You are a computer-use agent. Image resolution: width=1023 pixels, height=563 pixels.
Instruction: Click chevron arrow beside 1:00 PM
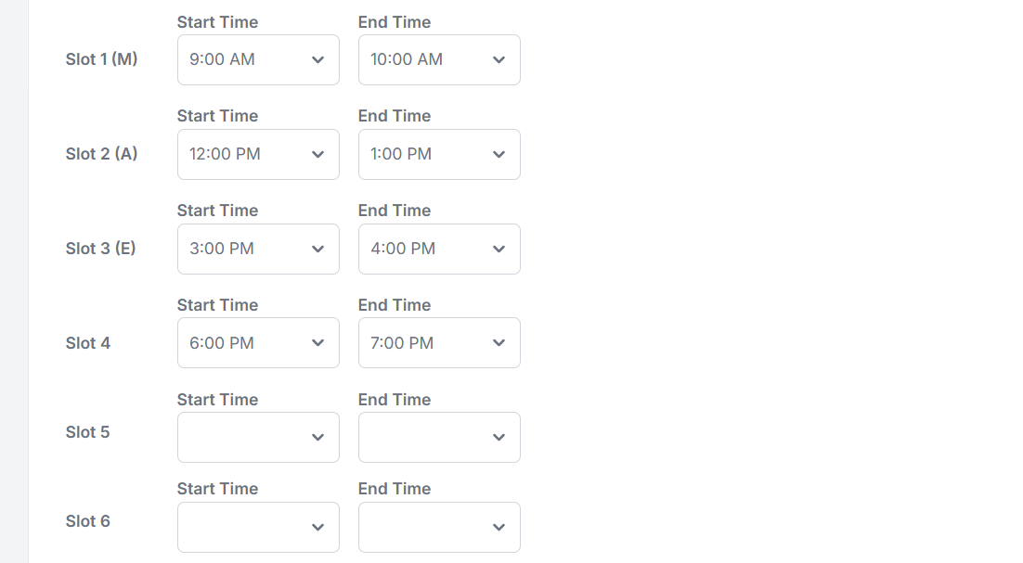pyautogui.click(x=499, y=155)
